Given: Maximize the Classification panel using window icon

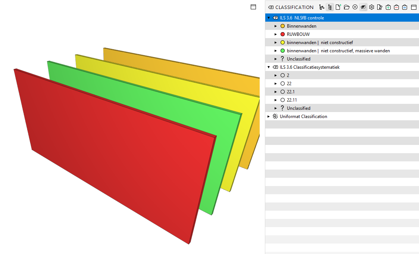Looking at the screenshot, I should [x=414, y=7].
